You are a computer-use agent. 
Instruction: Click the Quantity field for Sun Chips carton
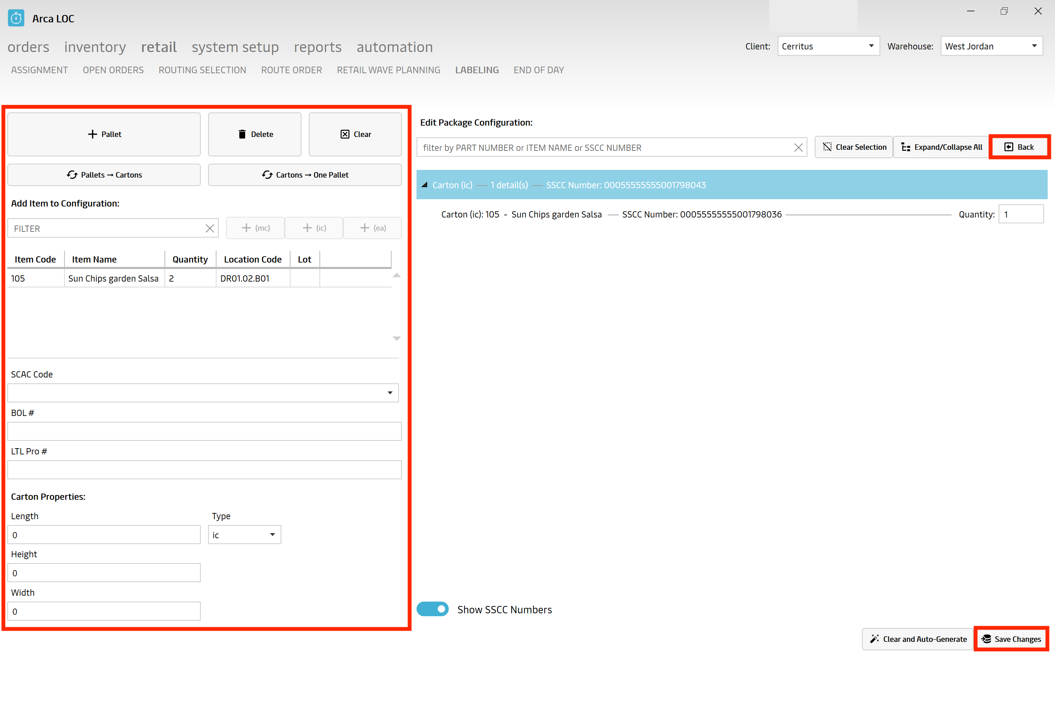click(1021, 214)
